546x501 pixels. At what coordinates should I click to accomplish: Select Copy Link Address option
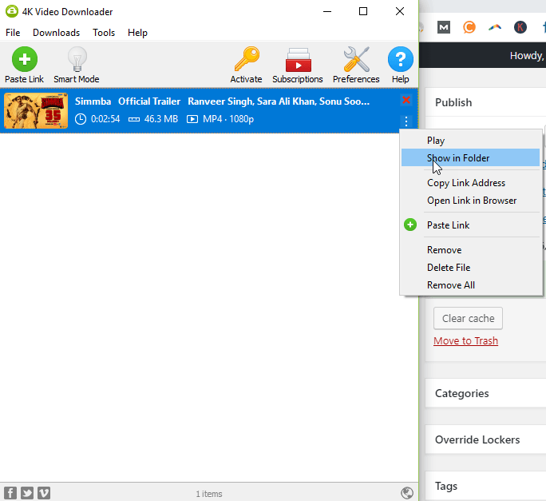coord(470,183)
